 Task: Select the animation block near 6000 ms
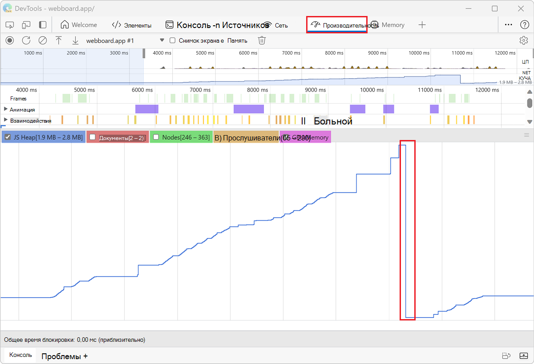(147, 109)
